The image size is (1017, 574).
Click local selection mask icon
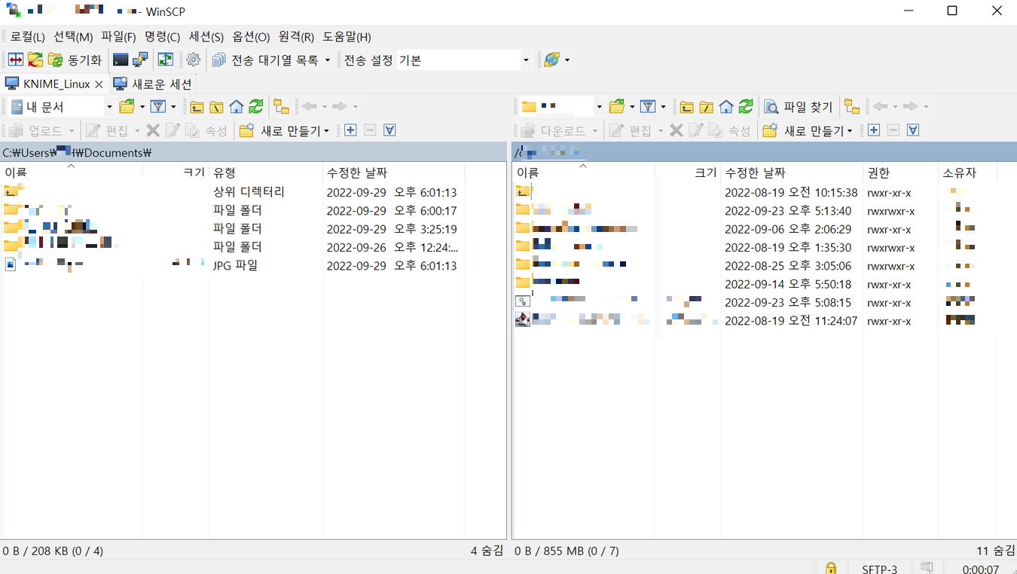click(x=389, y=130)
